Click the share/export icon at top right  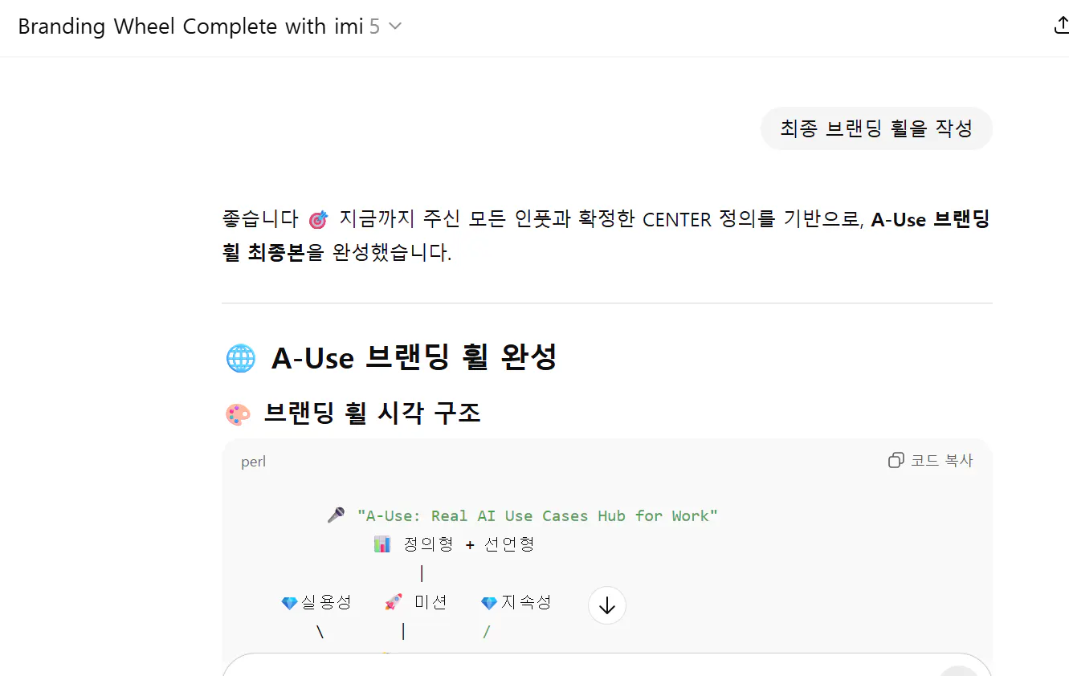(1061, 25)
